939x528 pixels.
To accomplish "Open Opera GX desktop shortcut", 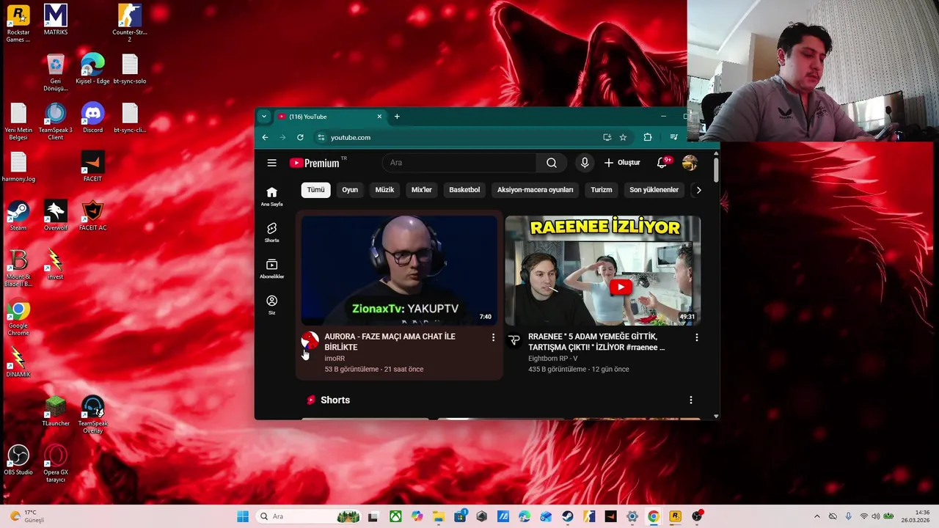I will click(56, 463).
